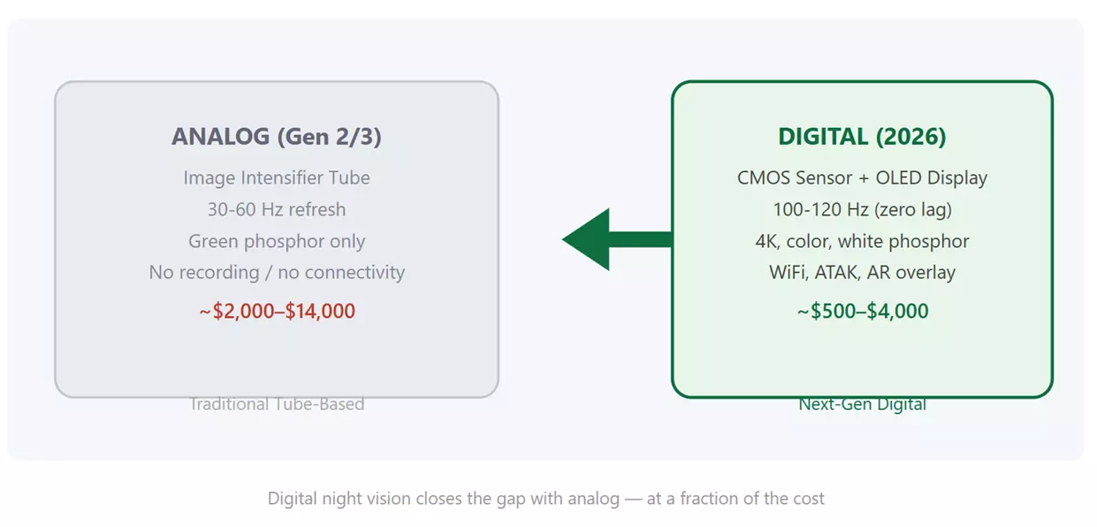Click the DIGITAL (2026) heading
The image size is (1097, 527).
[x=862, y=137]
